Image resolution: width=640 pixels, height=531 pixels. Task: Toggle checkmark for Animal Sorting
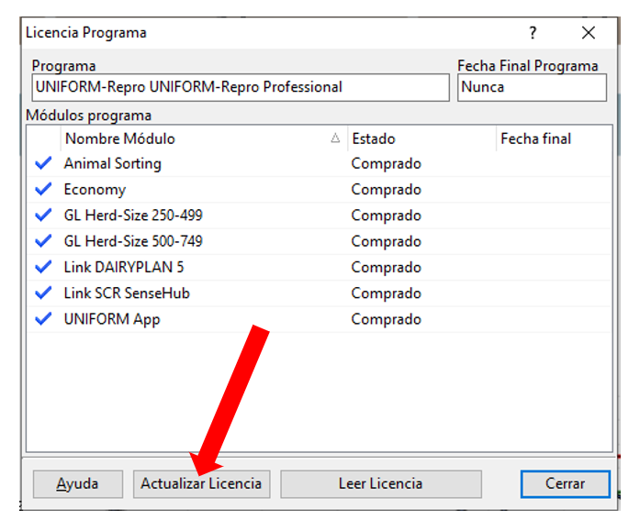pyautogui.click(x=43, y=163)
